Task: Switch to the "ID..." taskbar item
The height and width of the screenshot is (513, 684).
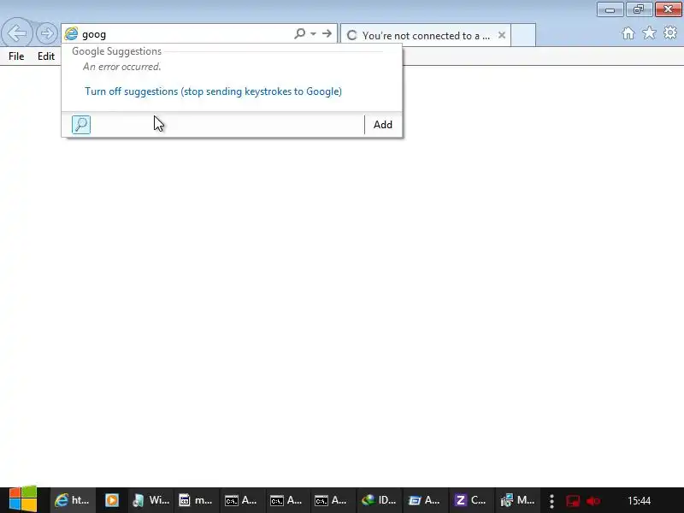Action: point(379,500)
